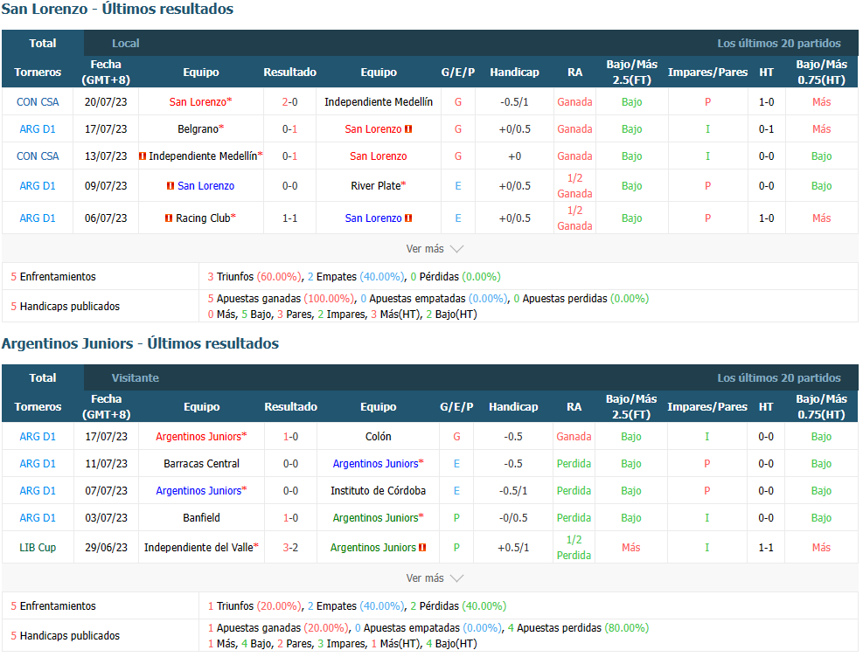Click red-card icon beside Independiente Medellín 13/07/23
This screenshot has height=657, width=863.
(x=143, y=156)
